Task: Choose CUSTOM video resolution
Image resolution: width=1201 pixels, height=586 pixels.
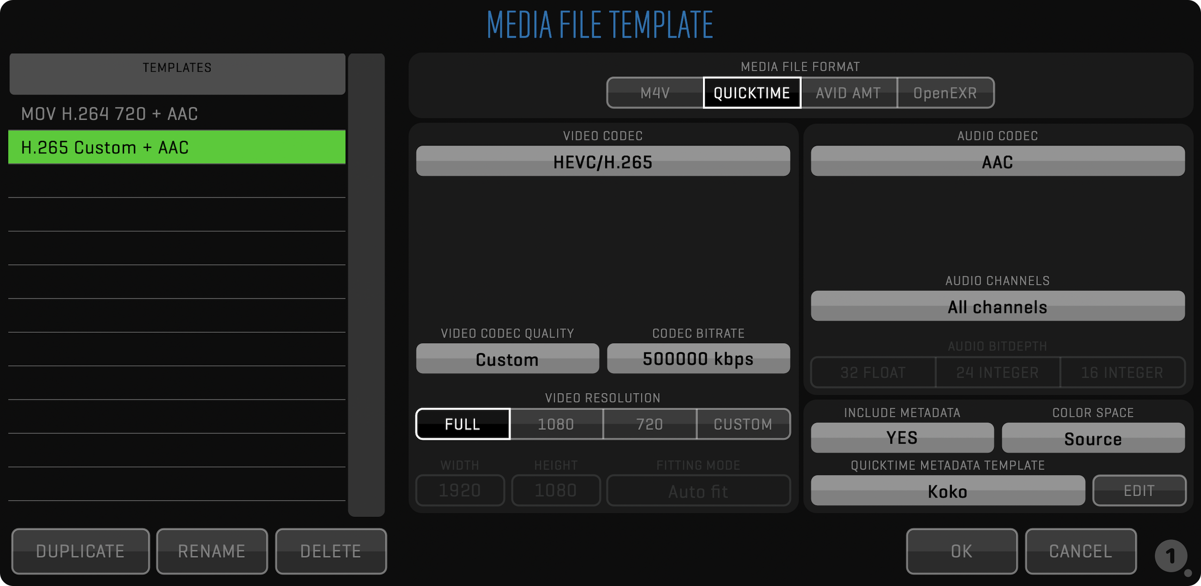Action: (x=743, y=424)
